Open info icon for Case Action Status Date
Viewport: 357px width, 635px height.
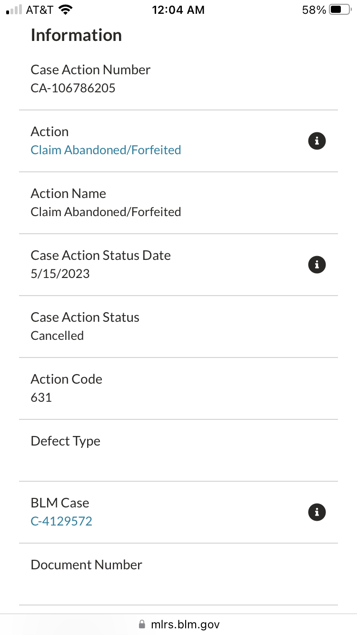click(x=317, y=265)
